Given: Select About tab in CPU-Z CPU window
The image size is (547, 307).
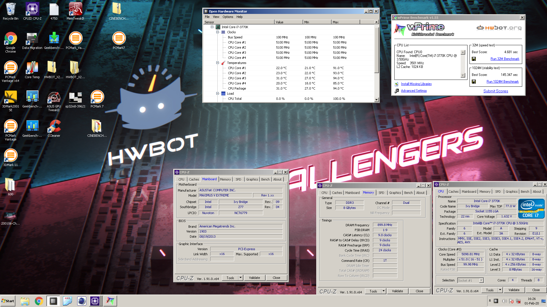Looking at the screenshot, I should tap(537, 192).
